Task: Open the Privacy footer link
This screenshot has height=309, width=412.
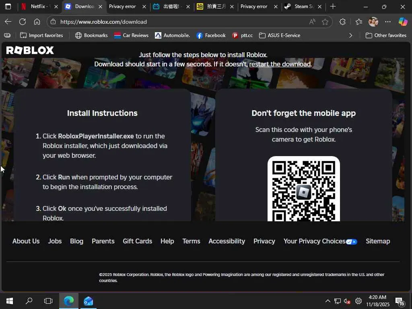Action: [264, 241]
